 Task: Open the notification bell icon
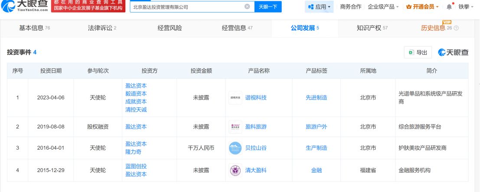[x=449, y=7]
